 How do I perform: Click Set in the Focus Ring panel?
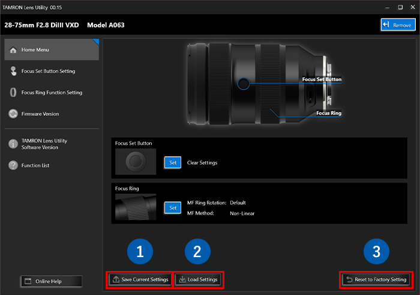(x=173, y=208)
